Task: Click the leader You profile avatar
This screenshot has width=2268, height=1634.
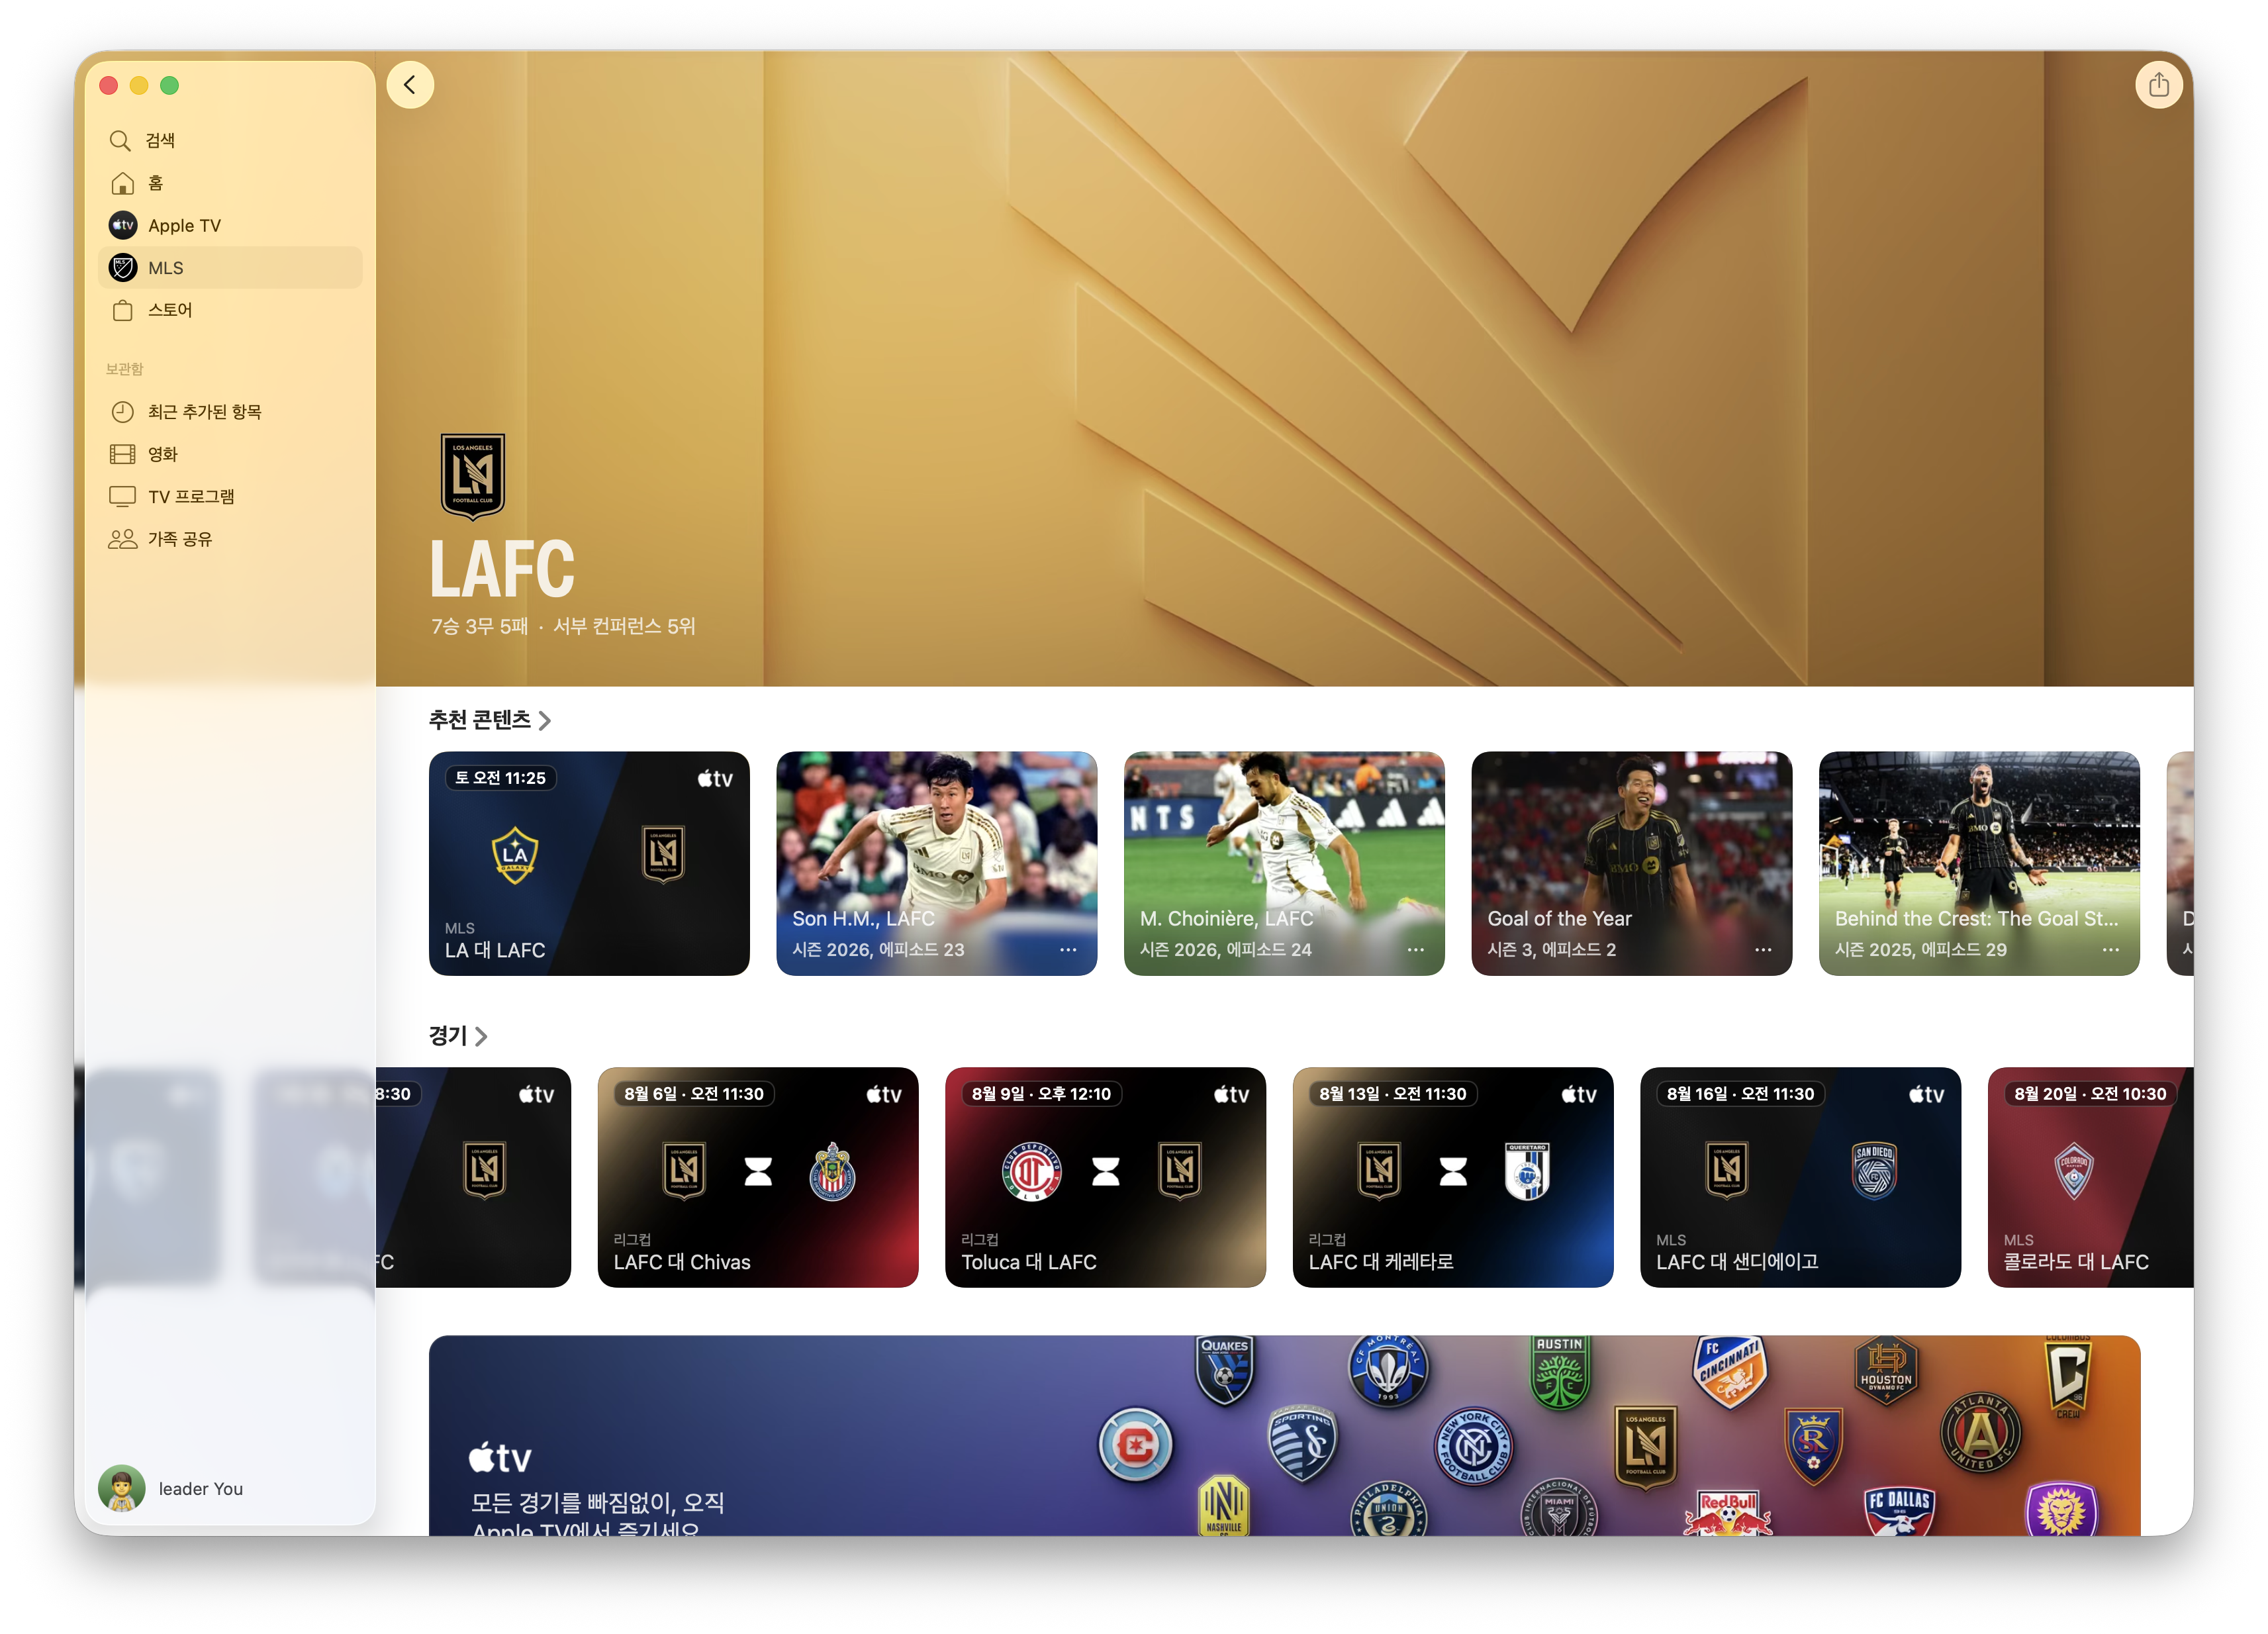Action: [122, 1488]
